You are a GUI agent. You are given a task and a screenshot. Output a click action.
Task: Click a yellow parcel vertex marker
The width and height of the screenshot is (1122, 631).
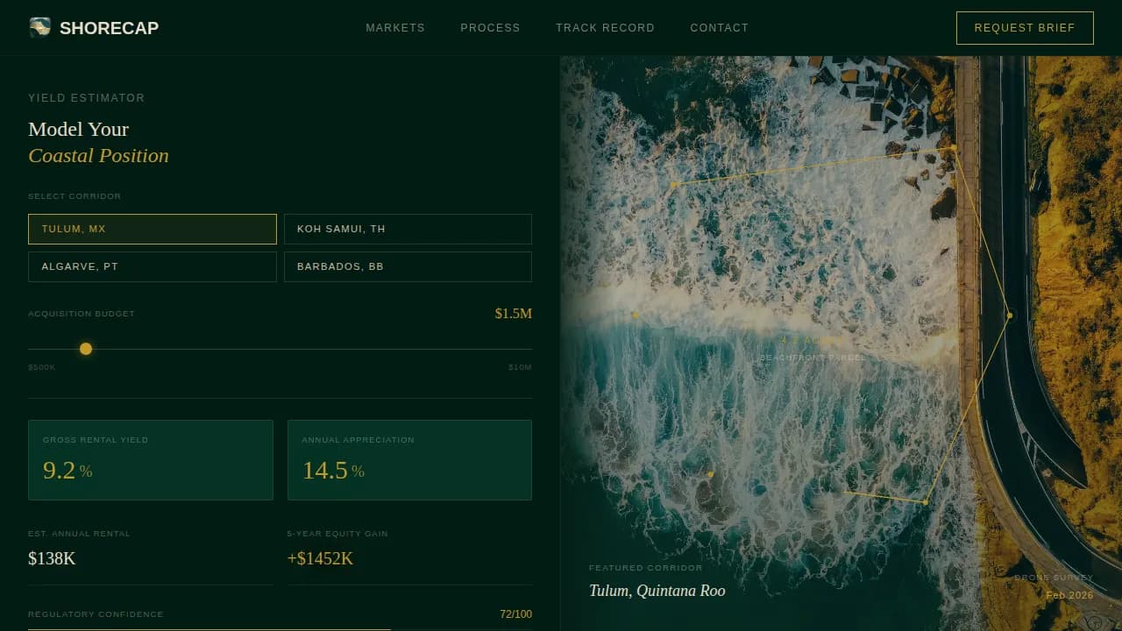(1009, 315)
